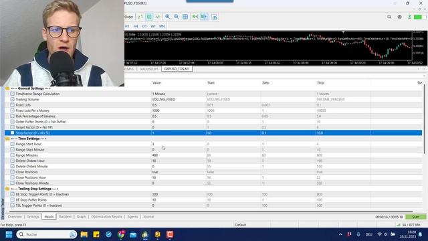The height and width of the screenshot is (241, 428).
Task: Toggle the Target Factor checkbox
Action: point(12,127)
